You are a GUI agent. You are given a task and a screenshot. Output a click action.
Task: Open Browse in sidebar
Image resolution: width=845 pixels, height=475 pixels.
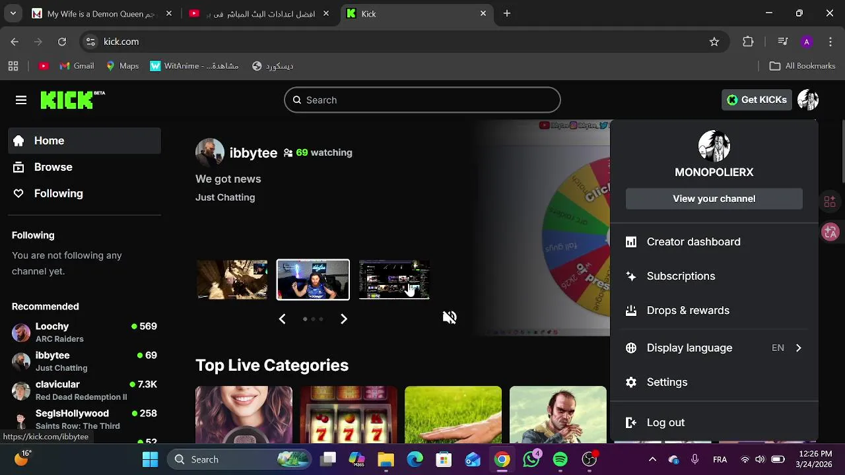(84, 167)
